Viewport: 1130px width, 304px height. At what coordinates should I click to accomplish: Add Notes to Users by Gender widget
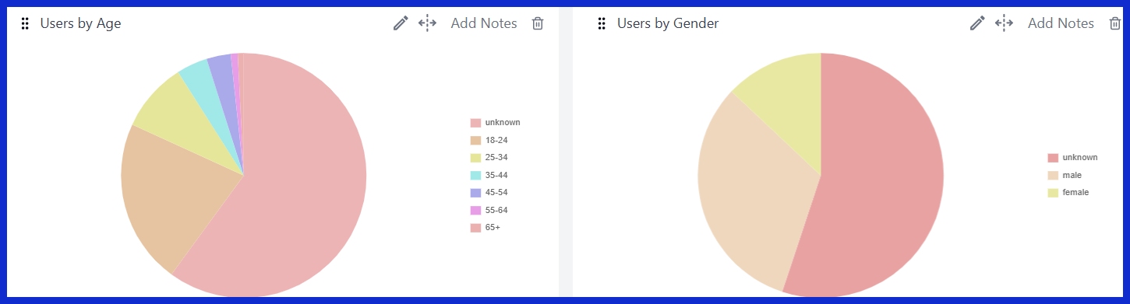pos(1061,23)
